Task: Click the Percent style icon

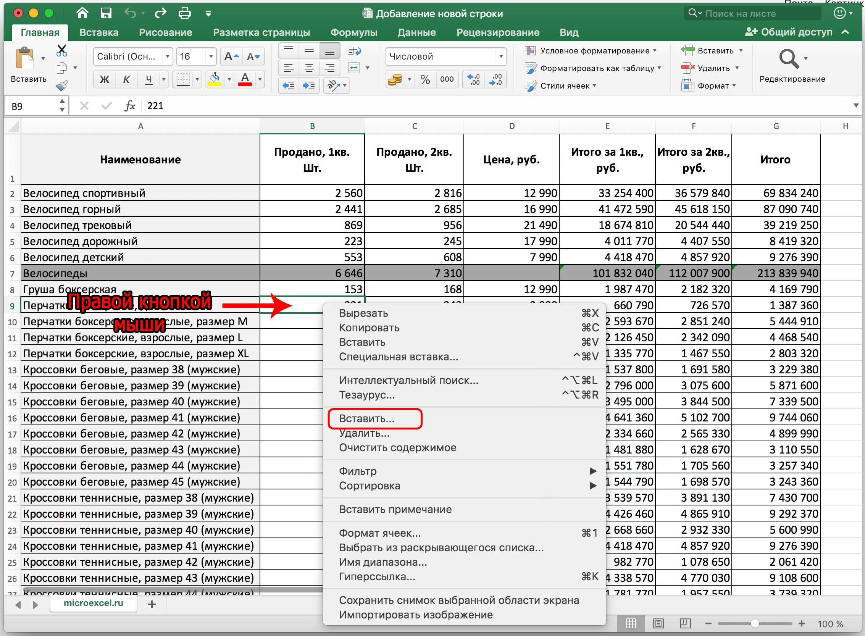Action: (x=425, y=79)
